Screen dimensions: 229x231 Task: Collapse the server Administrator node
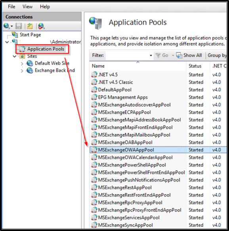(7, 42)
